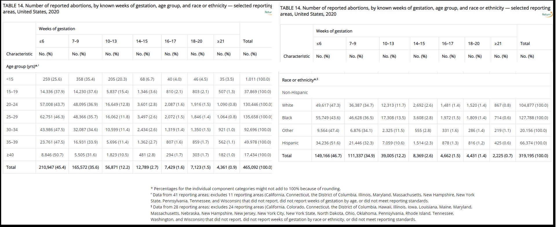Select the "Other" race row label
Image resolution: width=556 pixels, height=227 pixels.
(x=287, y=130)
